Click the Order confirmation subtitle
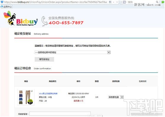This screenshot has width=165, height=117. click(x=42, y=68)
